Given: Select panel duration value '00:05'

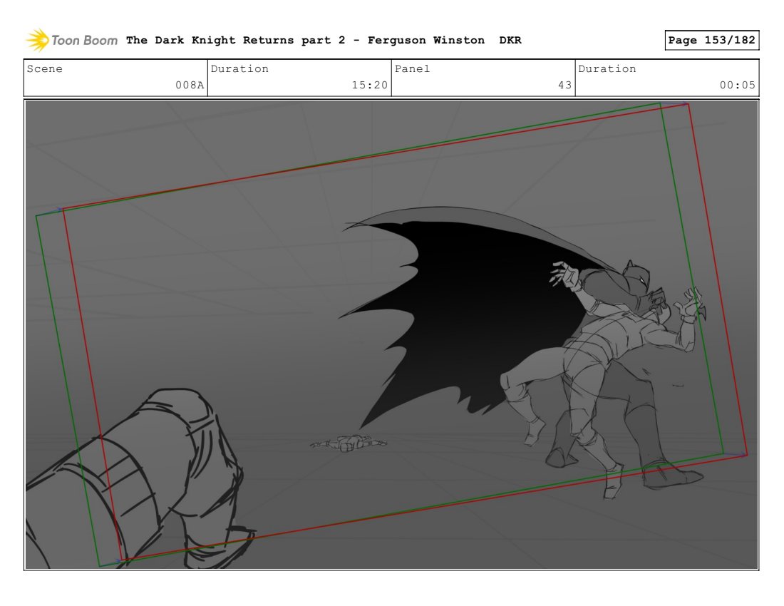Looking at the screenshot, I should coord(737,85).
